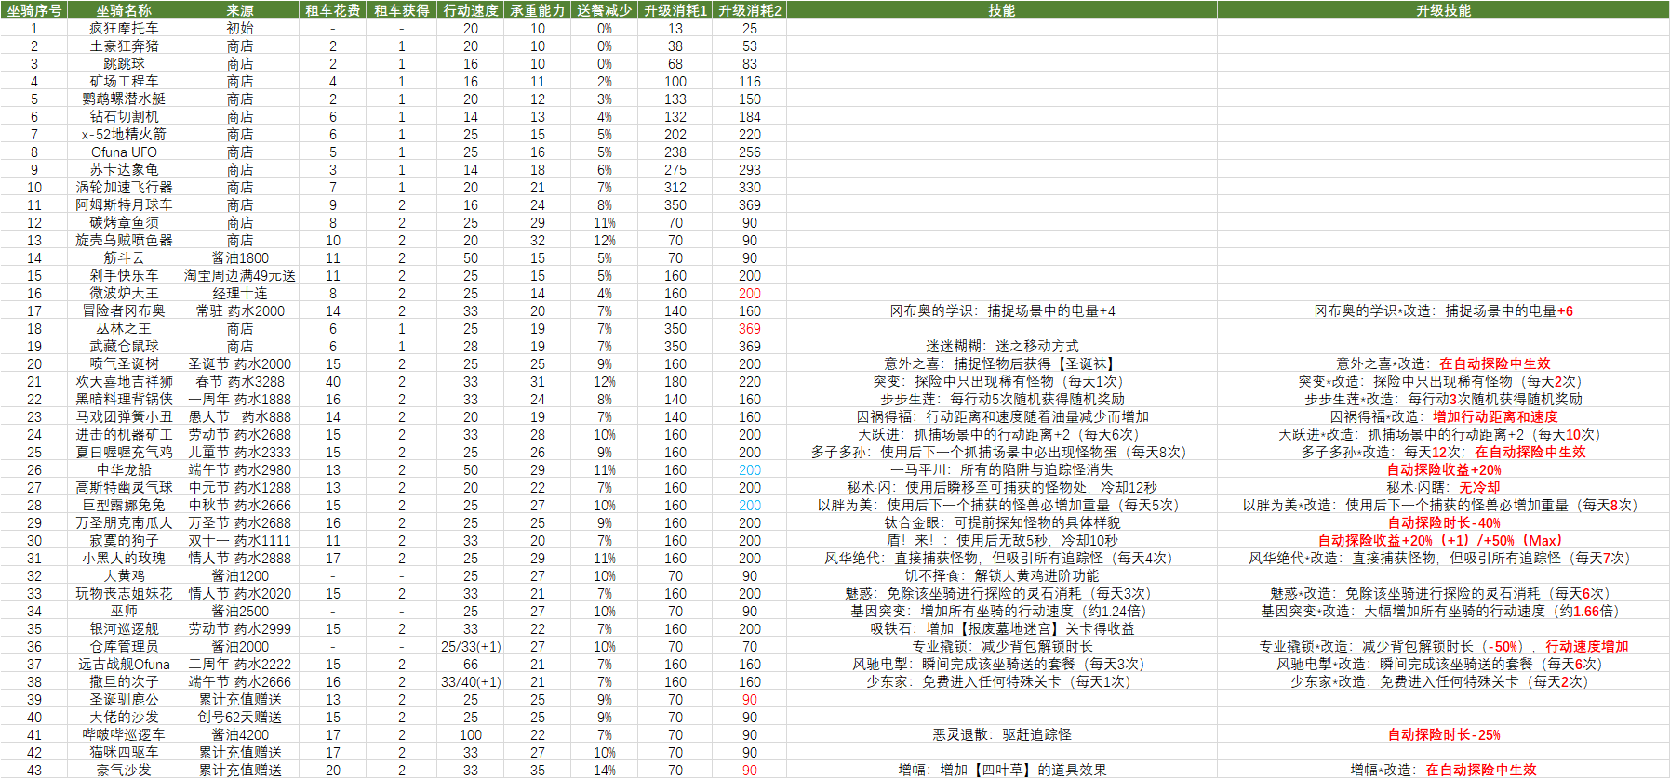Select the 阿姆斯特月球车 name cell

coord(124,204)
